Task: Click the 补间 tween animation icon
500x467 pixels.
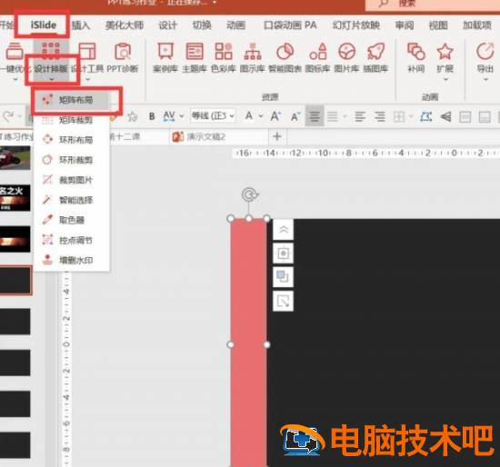Action: tap(416, 58)
